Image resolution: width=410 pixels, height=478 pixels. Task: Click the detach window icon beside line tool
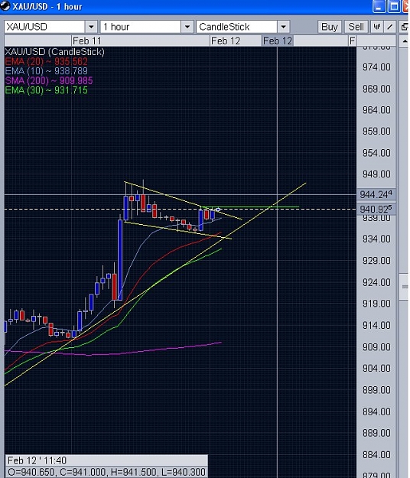coord(404,27)
